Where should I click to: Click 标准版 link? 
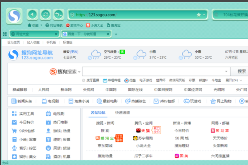coord(67,42)
